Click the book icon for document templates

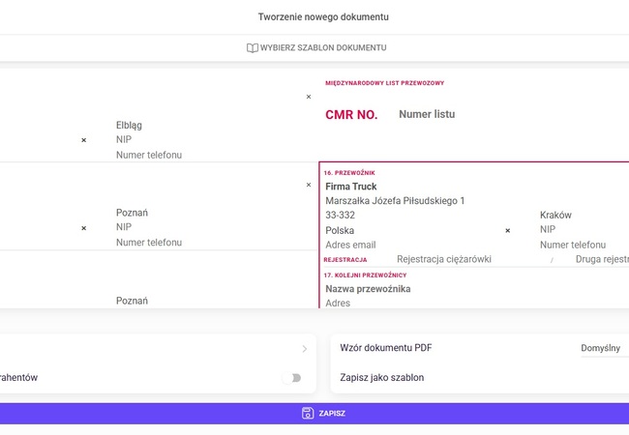(252, 48)
